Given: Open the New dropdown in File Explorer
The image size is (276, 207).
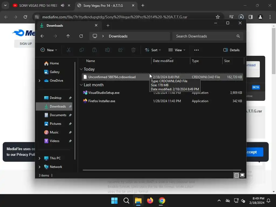Looking at the screenshot, I should pos(49,50).
